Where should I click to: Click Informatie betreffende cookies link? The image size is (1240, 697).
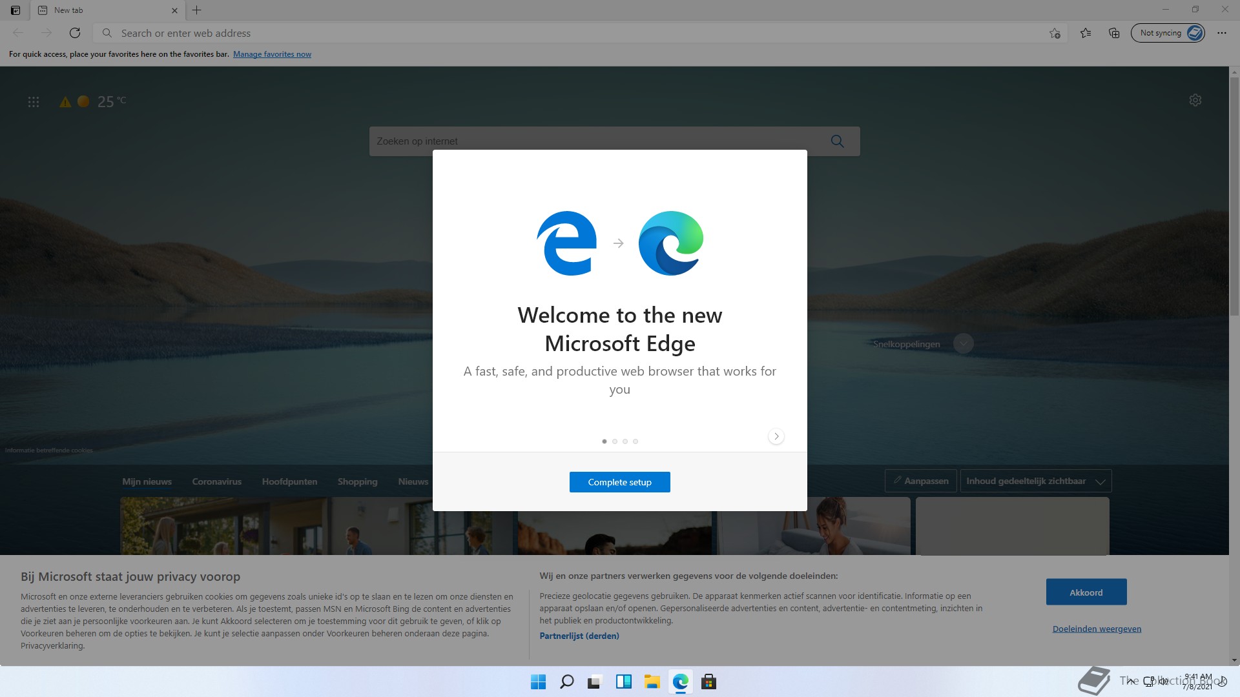pos(49,450)
